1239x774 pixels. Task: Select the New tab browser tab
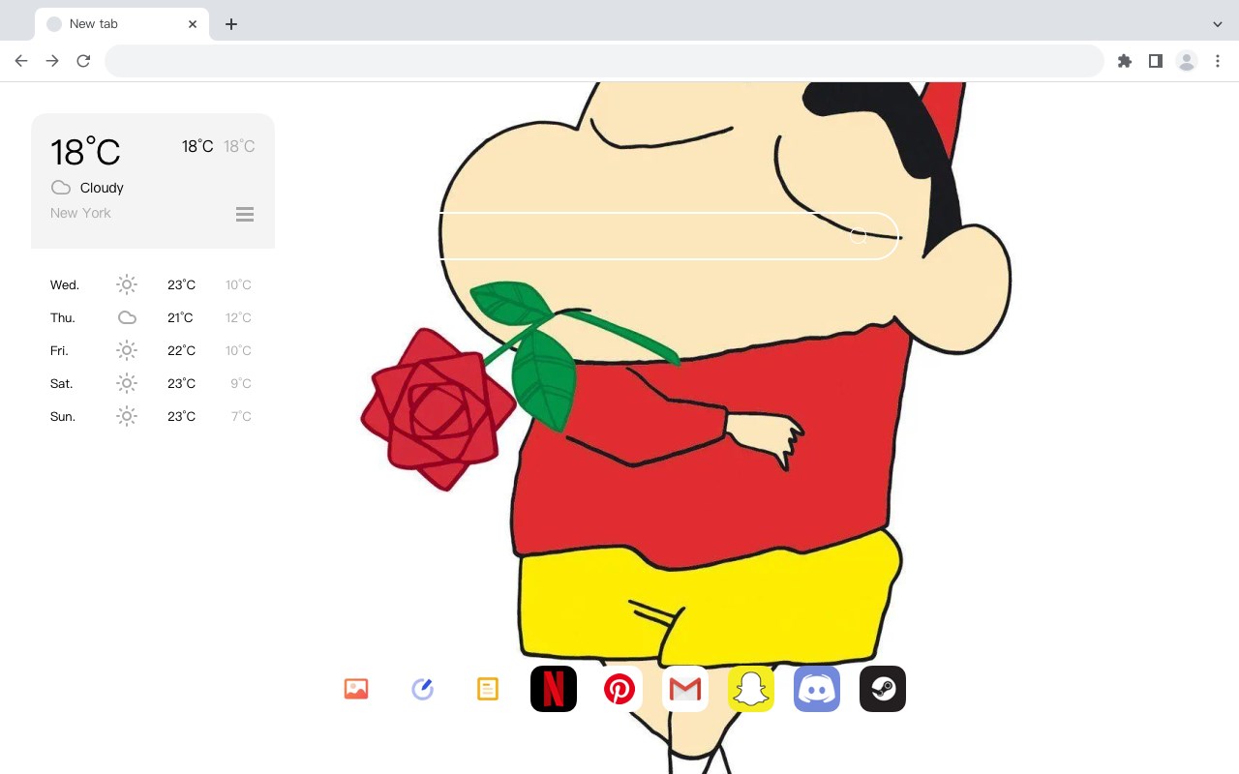point(122,24)
